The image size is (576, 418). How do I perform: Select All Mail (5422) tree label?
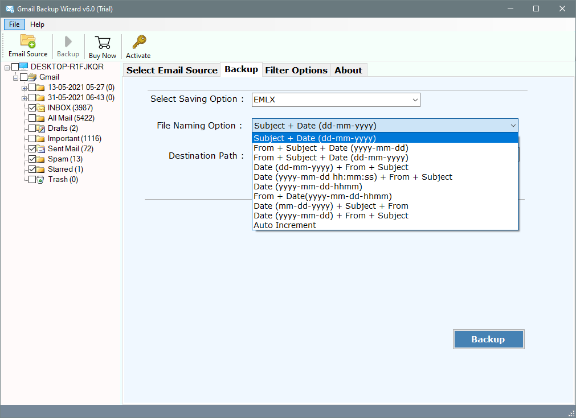[71, 118]
